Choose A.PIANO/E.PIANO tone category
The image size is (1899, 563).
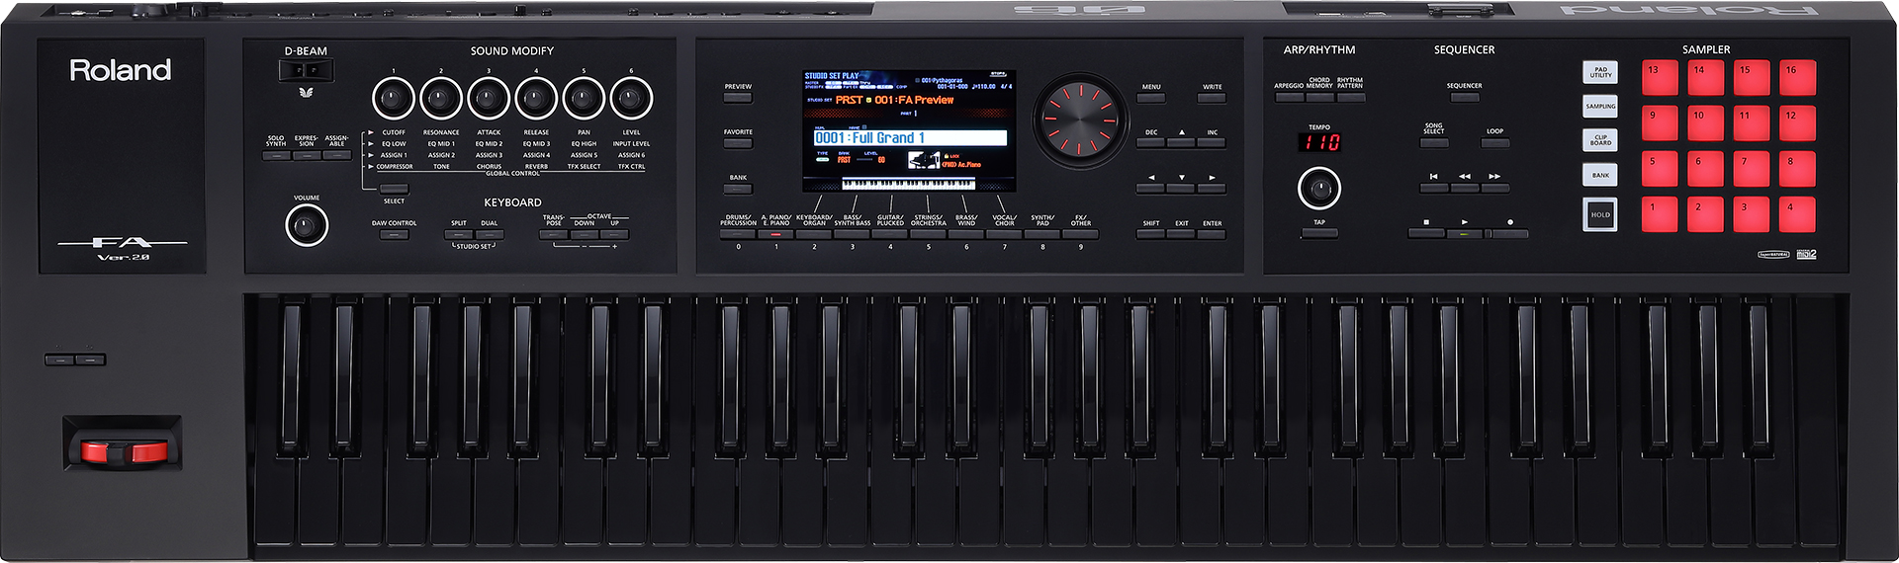tap(776, 235)
